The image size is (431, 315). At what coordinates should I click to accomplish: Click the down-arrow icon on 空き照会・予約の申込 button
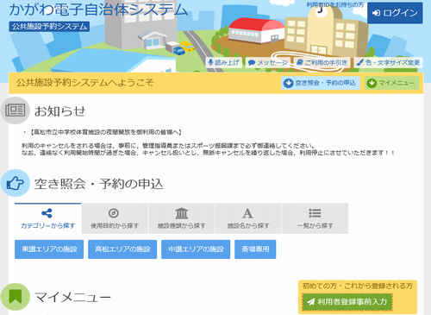tap(288, 83)
